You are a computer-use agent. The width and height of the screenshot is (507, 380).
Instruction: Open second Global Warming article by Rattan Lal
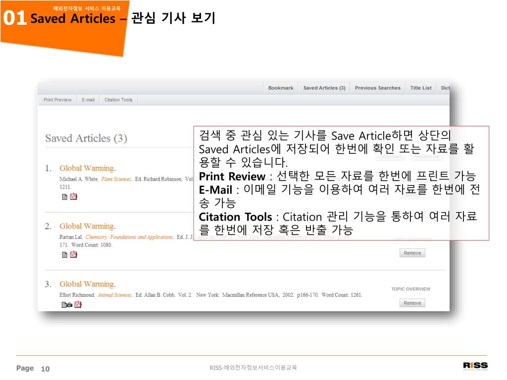pyautogui.click(x=87, y=226)
